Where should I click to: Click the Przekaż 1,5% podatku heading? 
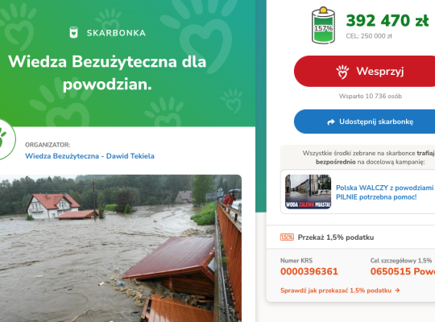pos(336,237)
